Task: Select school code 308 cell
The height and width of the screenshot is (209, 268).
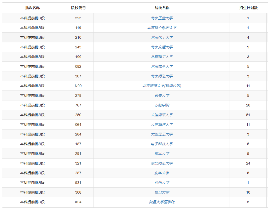Action: pos(78,192)
